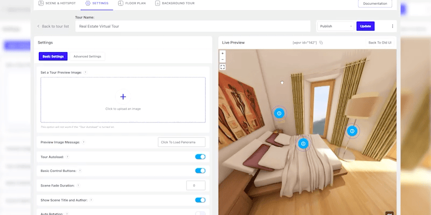Edit the Click To Load Panorama field

click(x=182, y=142)
